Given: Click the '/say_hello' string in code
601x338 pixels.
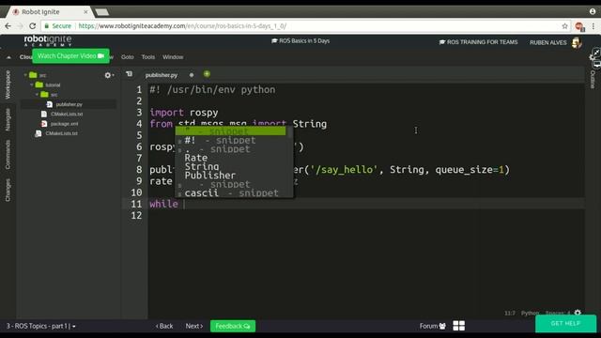Looking at the screenshot, I should [345, 170].
